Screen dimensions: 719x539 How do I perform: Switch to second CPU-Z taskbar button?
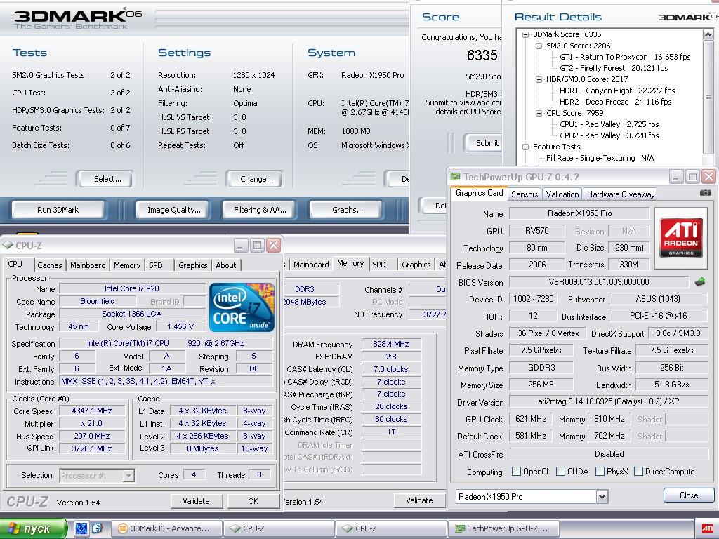click(392, 528)
